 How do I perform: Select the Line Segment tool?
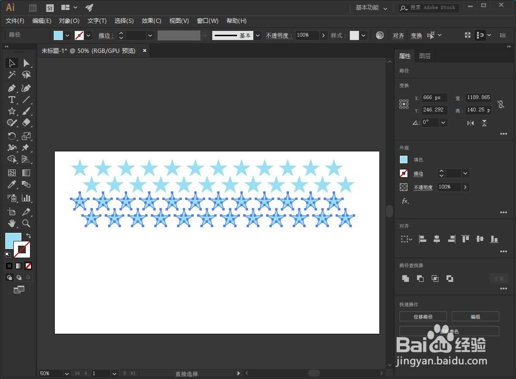point(26,100)
